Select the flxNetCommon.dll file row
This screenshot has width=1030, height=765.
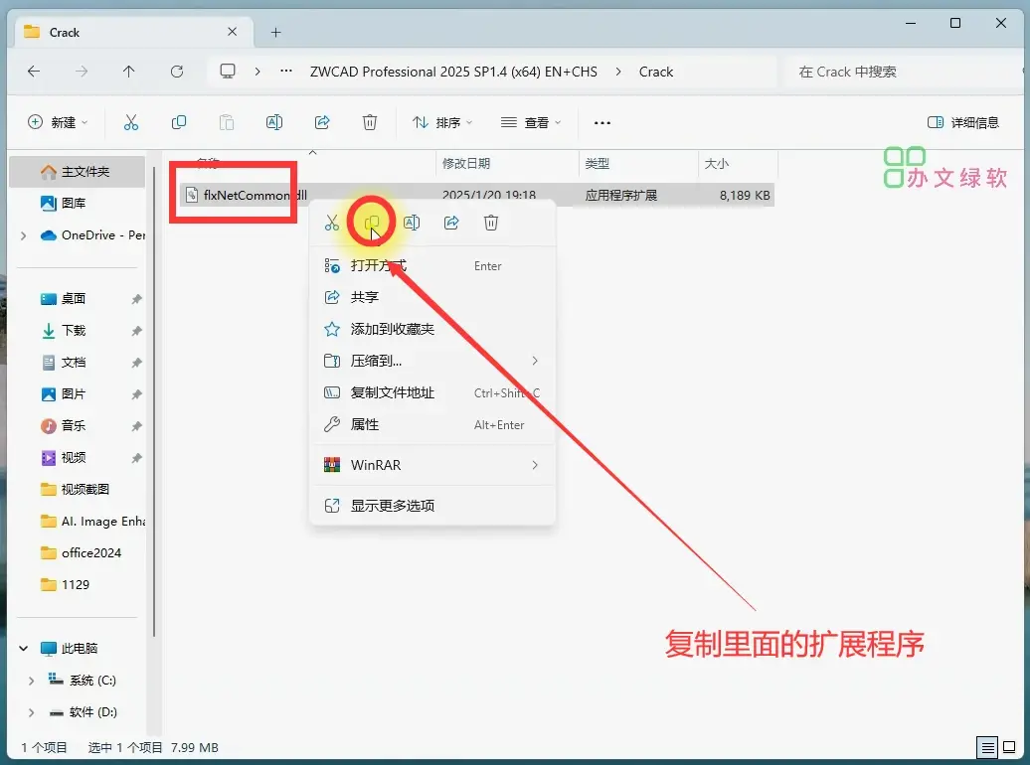[x=477, y=195]
